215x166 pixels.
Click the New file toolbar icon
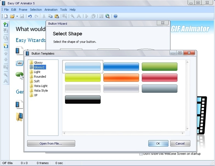(x=6, y=16)
